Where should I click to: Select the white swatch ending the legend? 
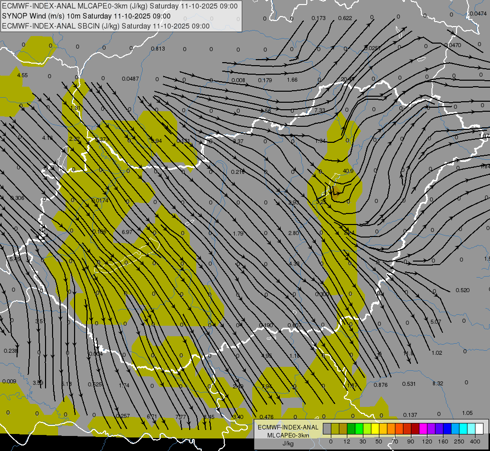479,428
